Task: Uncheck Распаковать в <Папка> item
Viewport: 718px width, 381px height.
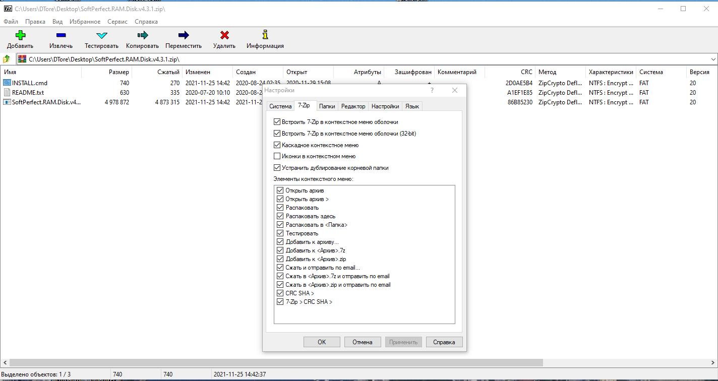Action: 280,225
